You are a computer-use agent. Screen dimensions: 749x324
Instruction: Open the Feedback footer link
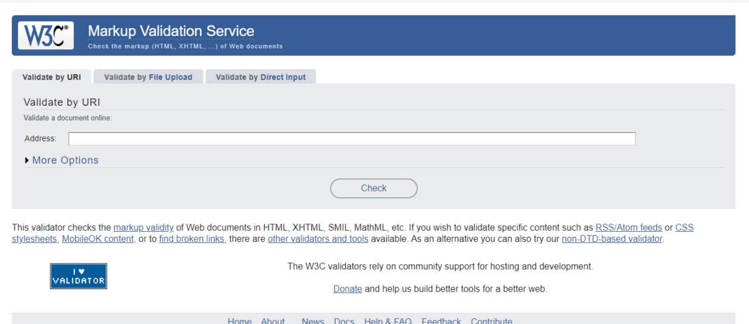pyautogui.click(x=441, y=321)
